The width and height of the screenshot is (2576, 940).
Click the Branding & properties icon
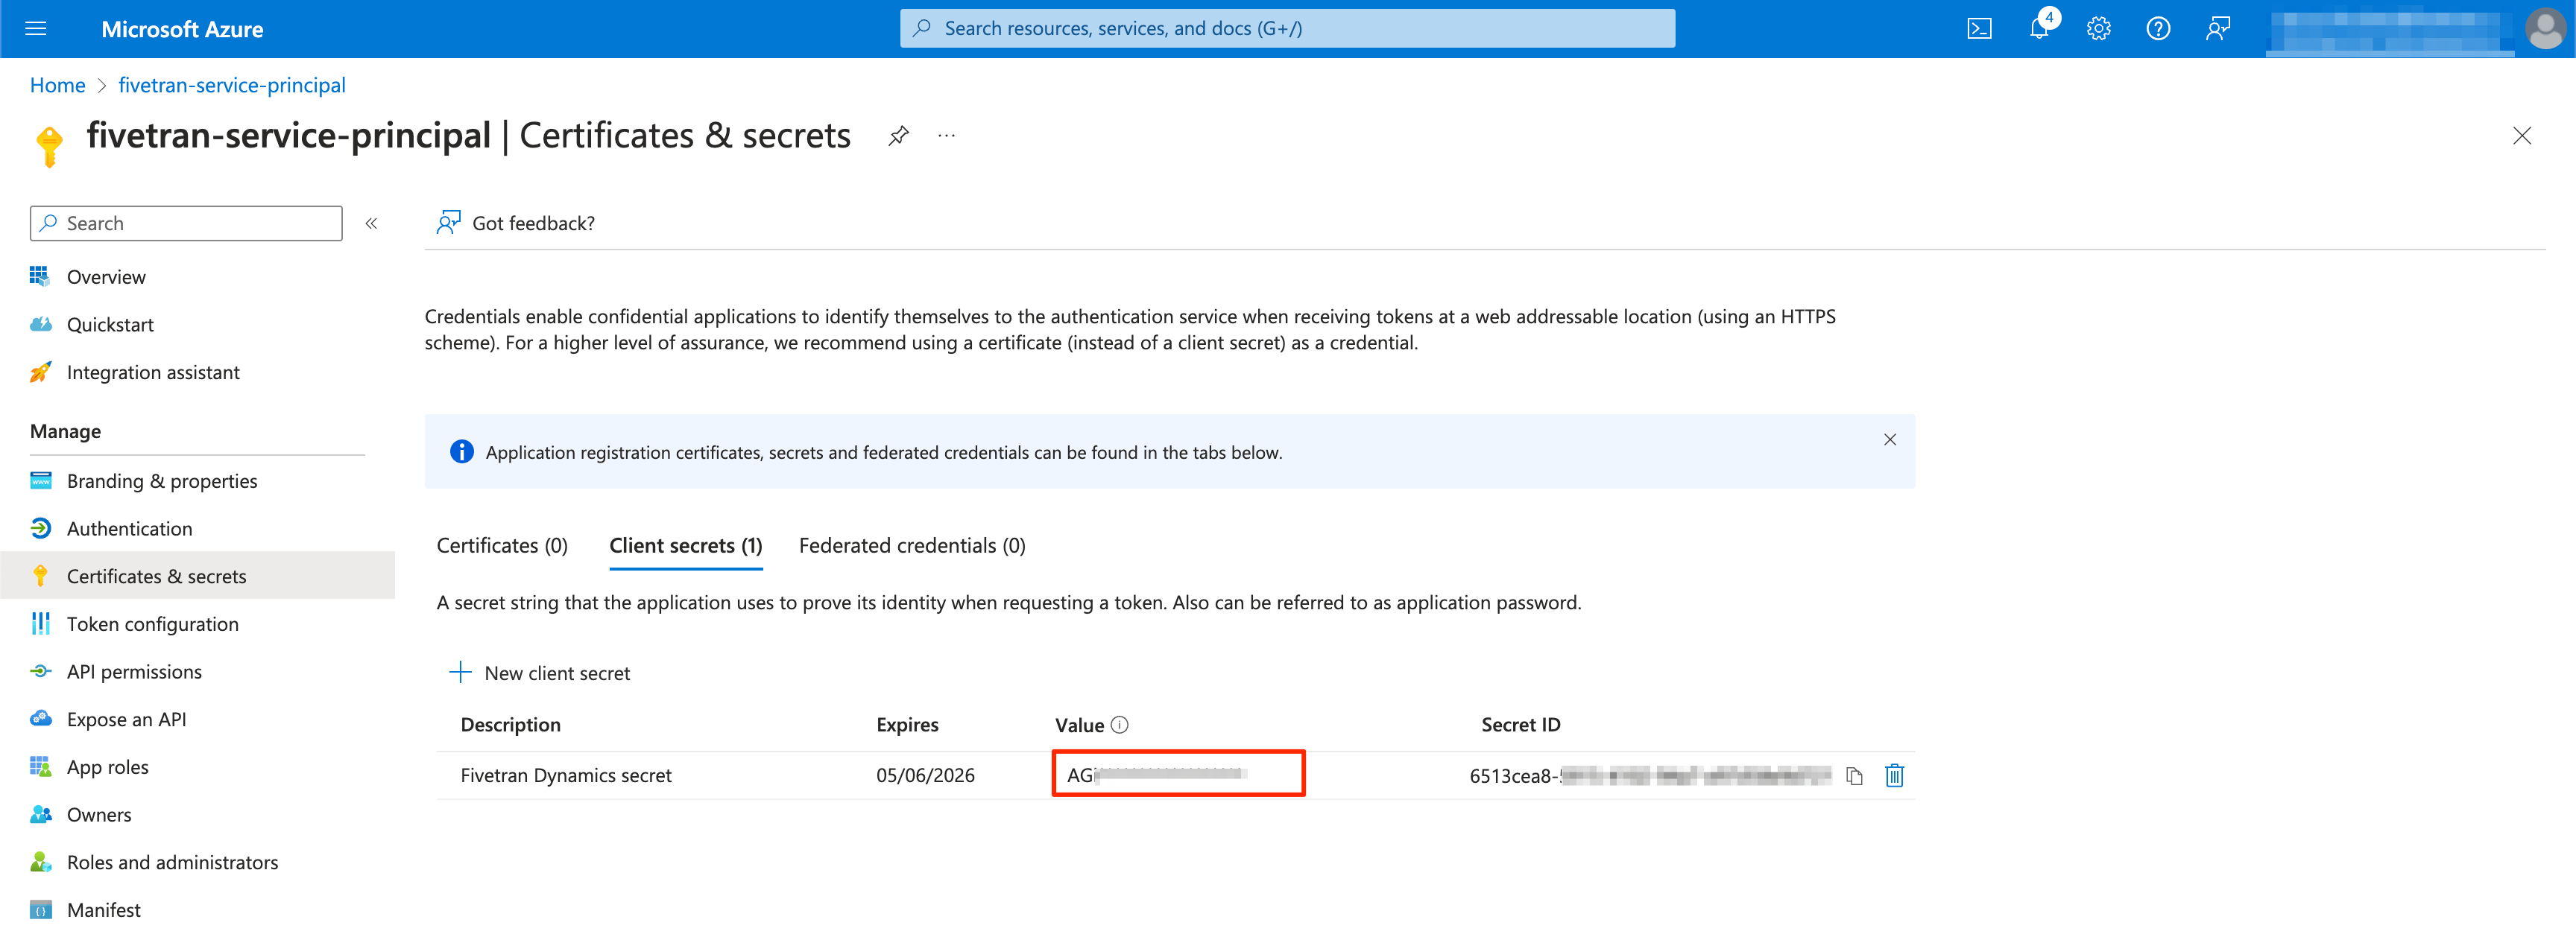(40, 480)
